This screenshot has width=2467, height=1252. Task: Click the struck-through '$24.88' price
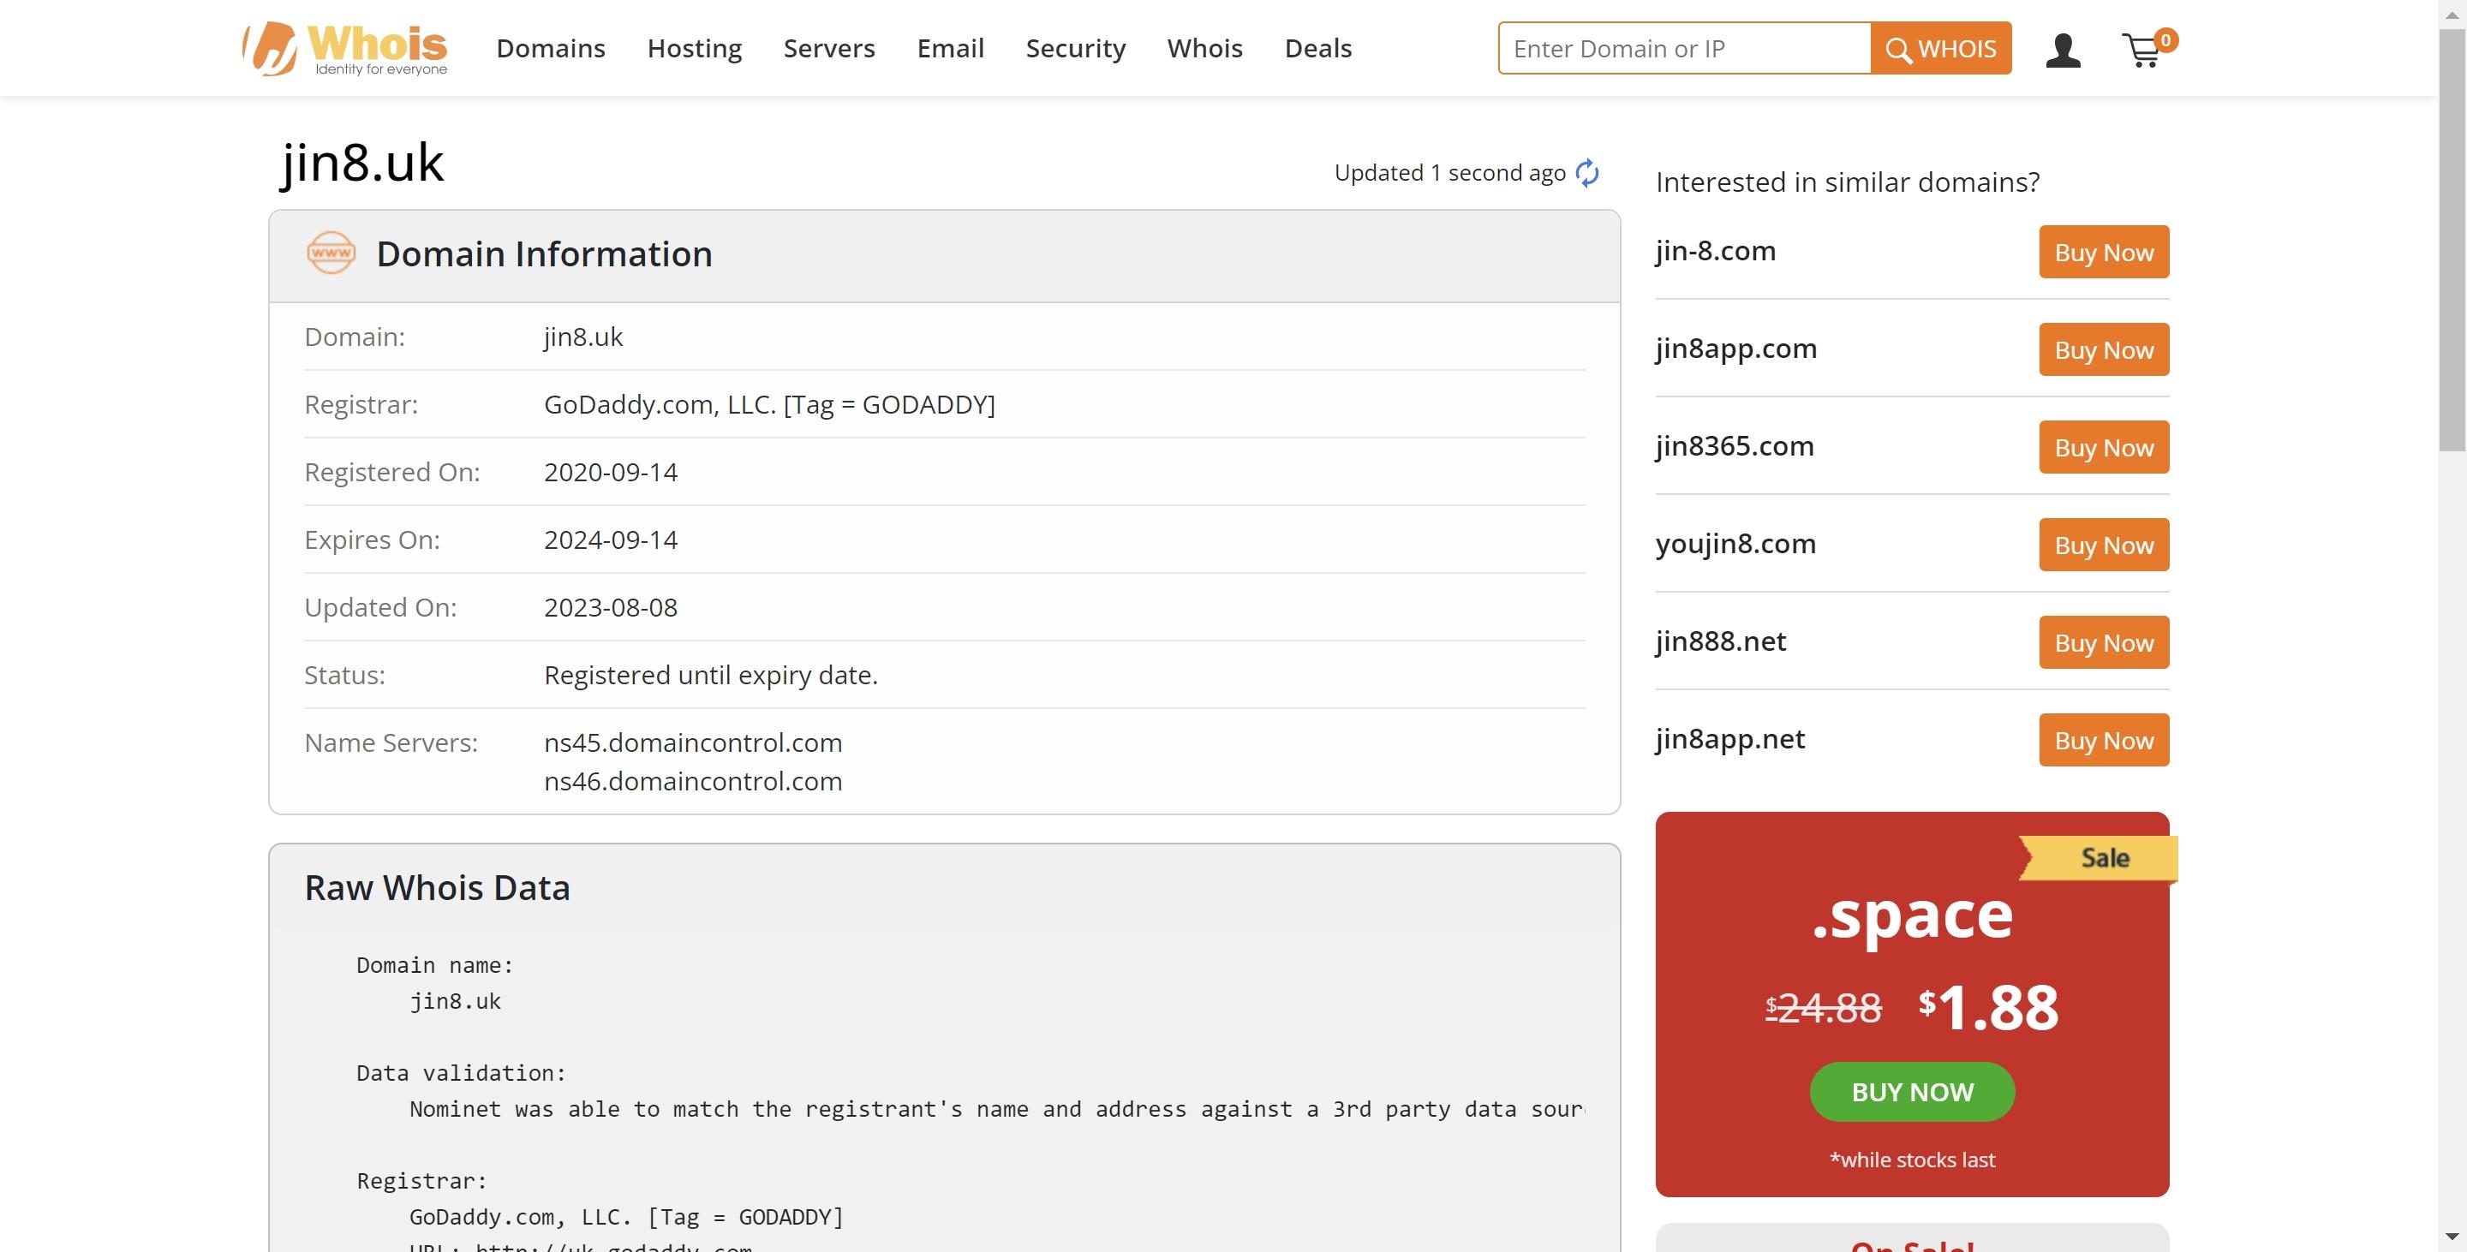(x=1824, y=1008)
